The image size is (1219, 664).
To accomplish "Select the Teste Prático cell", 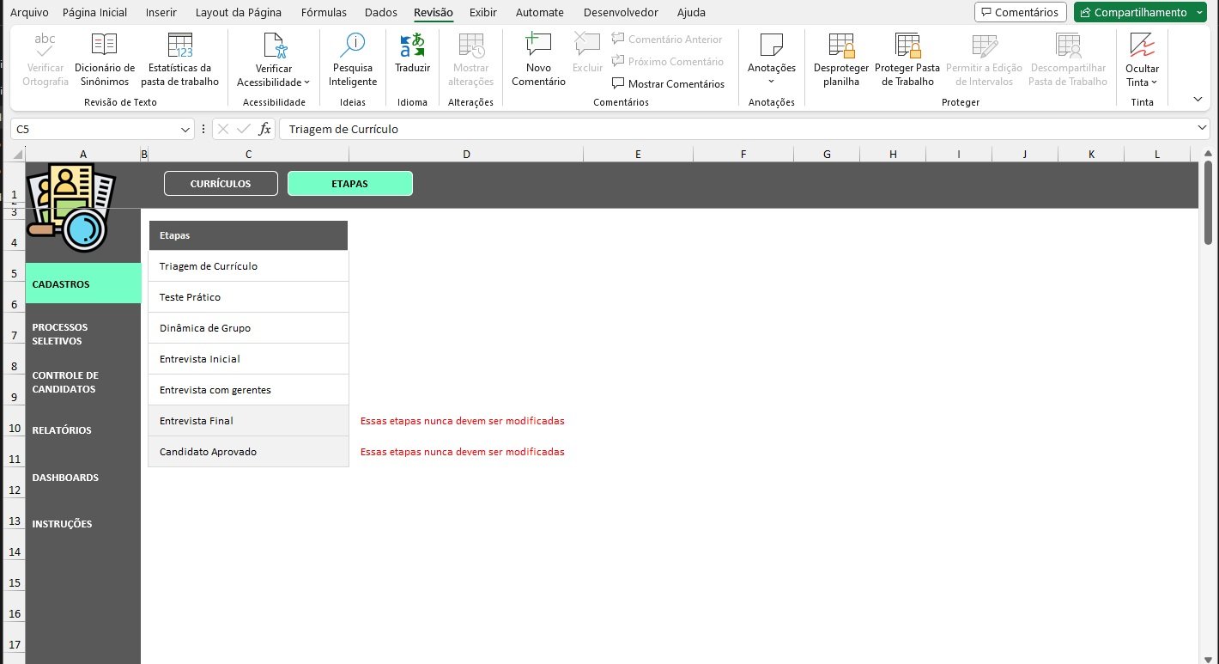I will 248,297.
